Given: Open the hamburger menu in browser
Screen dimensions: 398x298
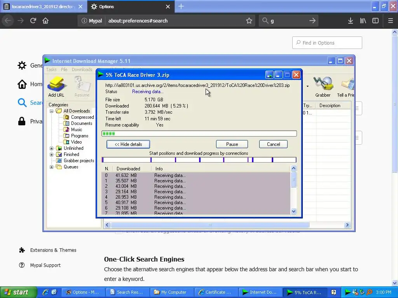Looking at the screenshot, I should click(x=390, y=21).
